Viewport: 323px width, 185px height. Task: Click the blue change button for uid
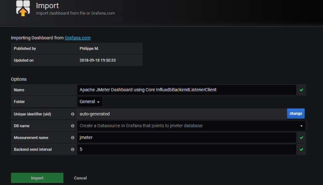(296, 114)
